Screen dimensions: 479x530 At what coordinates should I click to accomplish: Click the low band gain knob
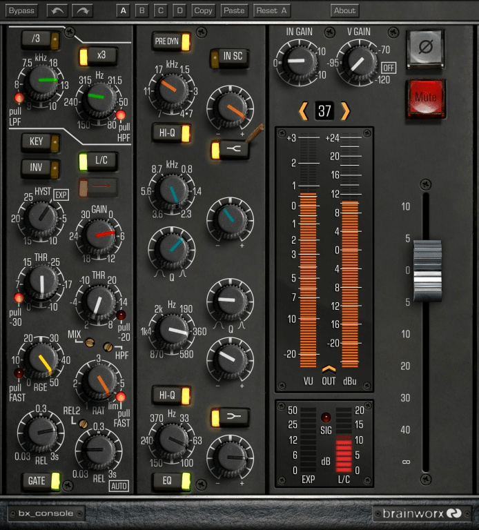pyautogui.click(x=231, y=458)
